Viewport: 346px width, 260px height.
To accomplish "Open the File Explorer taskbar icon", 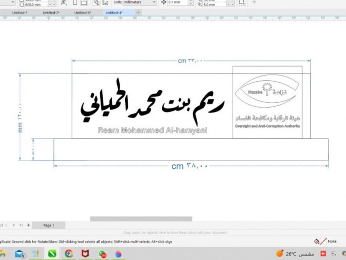I will tap(3, 254).
